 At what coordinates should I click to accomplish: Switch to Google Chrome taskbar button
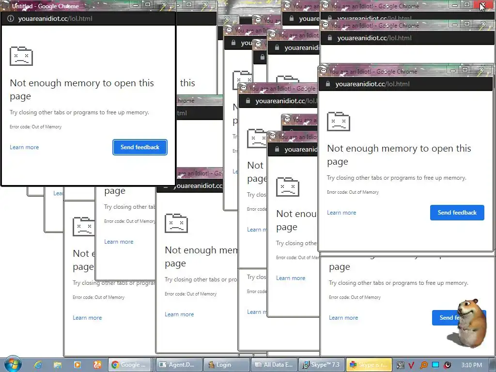130,365
